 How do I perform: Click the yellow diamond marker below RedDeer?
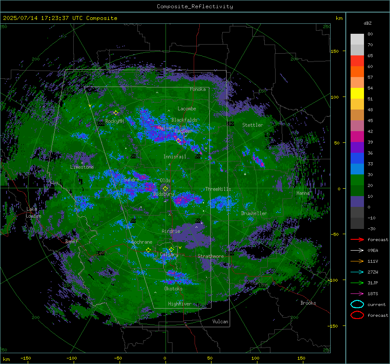(x=179, y=141)
